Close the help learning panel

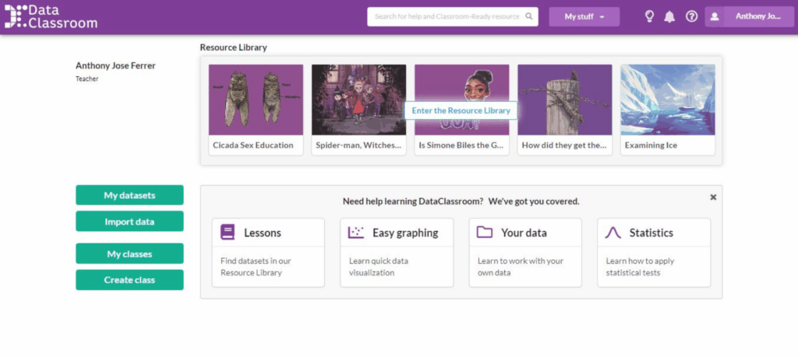(713, 197)
